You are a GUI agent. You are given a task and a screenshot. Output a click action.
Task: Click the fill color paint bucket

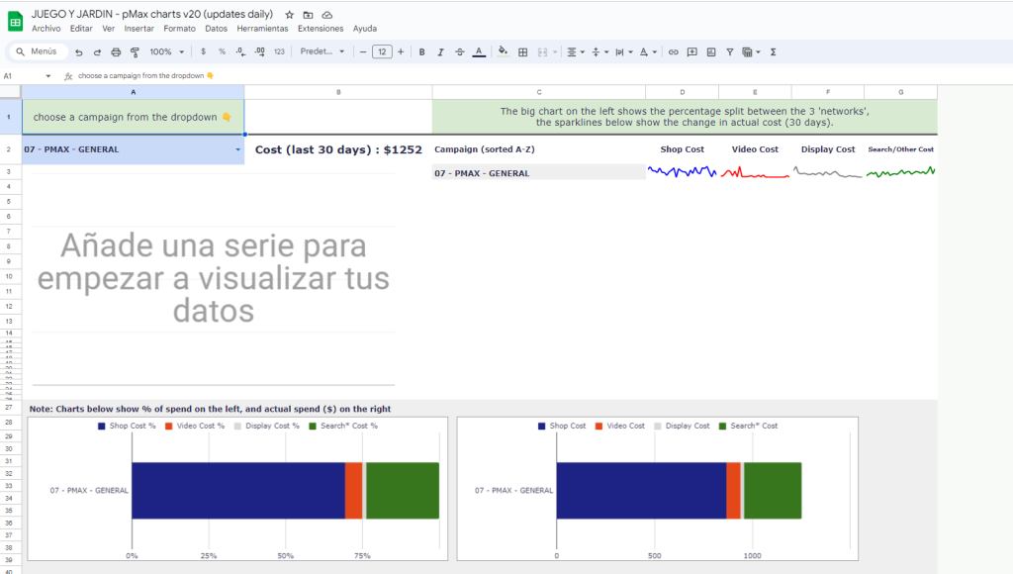tap(503, 51)
